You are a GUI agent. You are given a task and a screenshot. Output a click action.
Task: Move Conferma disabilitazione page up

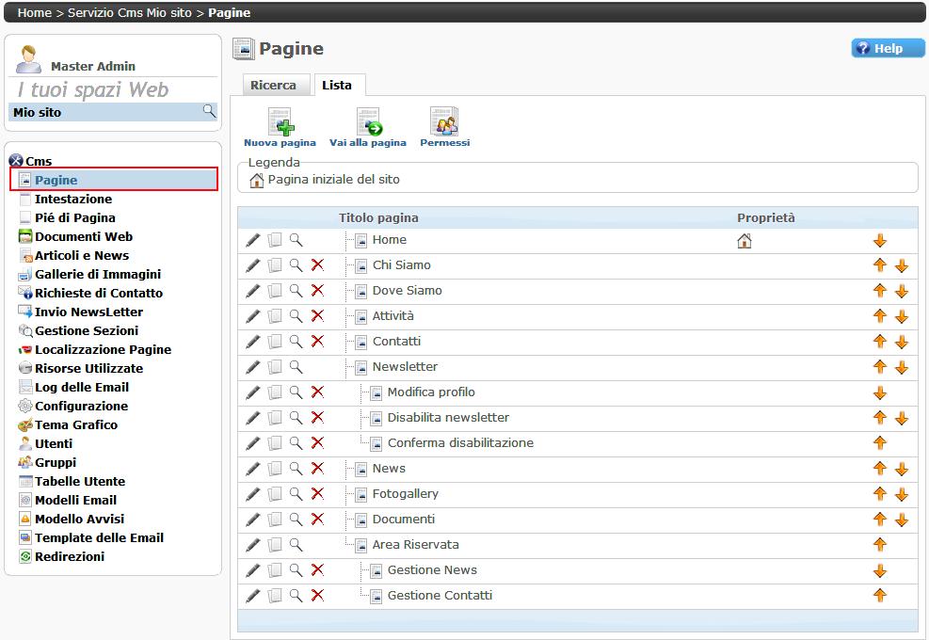(880, 443)
